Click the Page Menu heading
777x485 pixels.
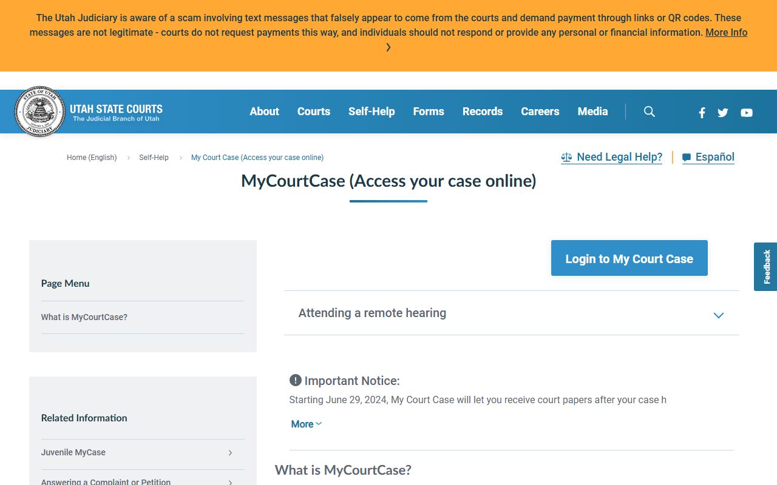(66, 283)
